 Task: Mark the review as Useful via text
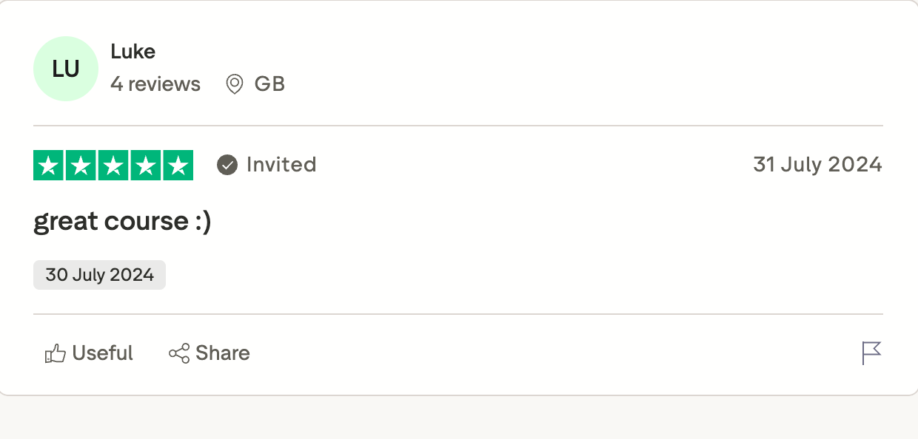click(102, 353)
